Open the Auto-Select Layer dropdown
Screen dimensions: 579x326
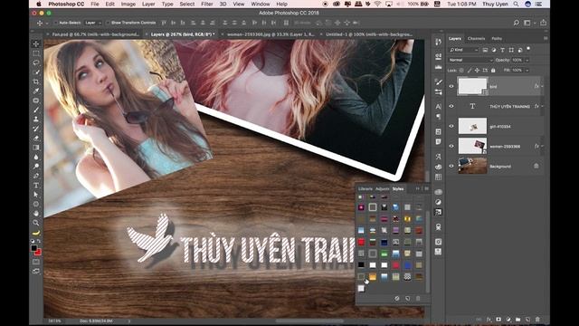click(92, 23)
